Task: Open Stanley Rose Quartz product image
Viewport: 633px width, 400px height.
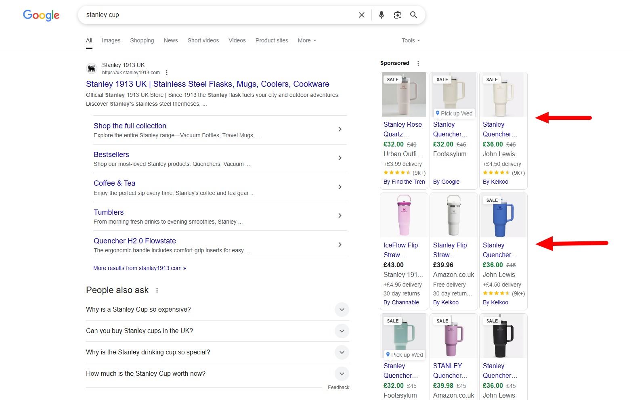Action: click(404, 94)
